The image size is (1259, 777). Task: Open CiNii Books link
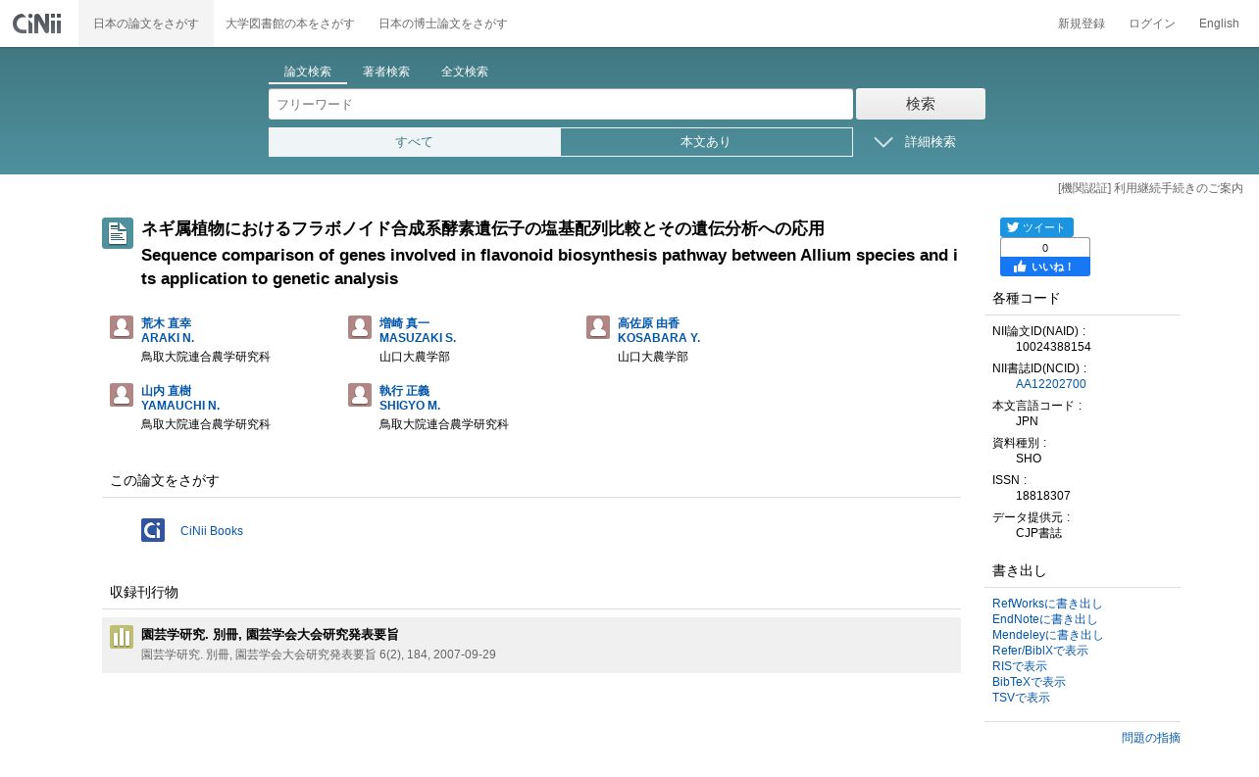coord(212,531)
